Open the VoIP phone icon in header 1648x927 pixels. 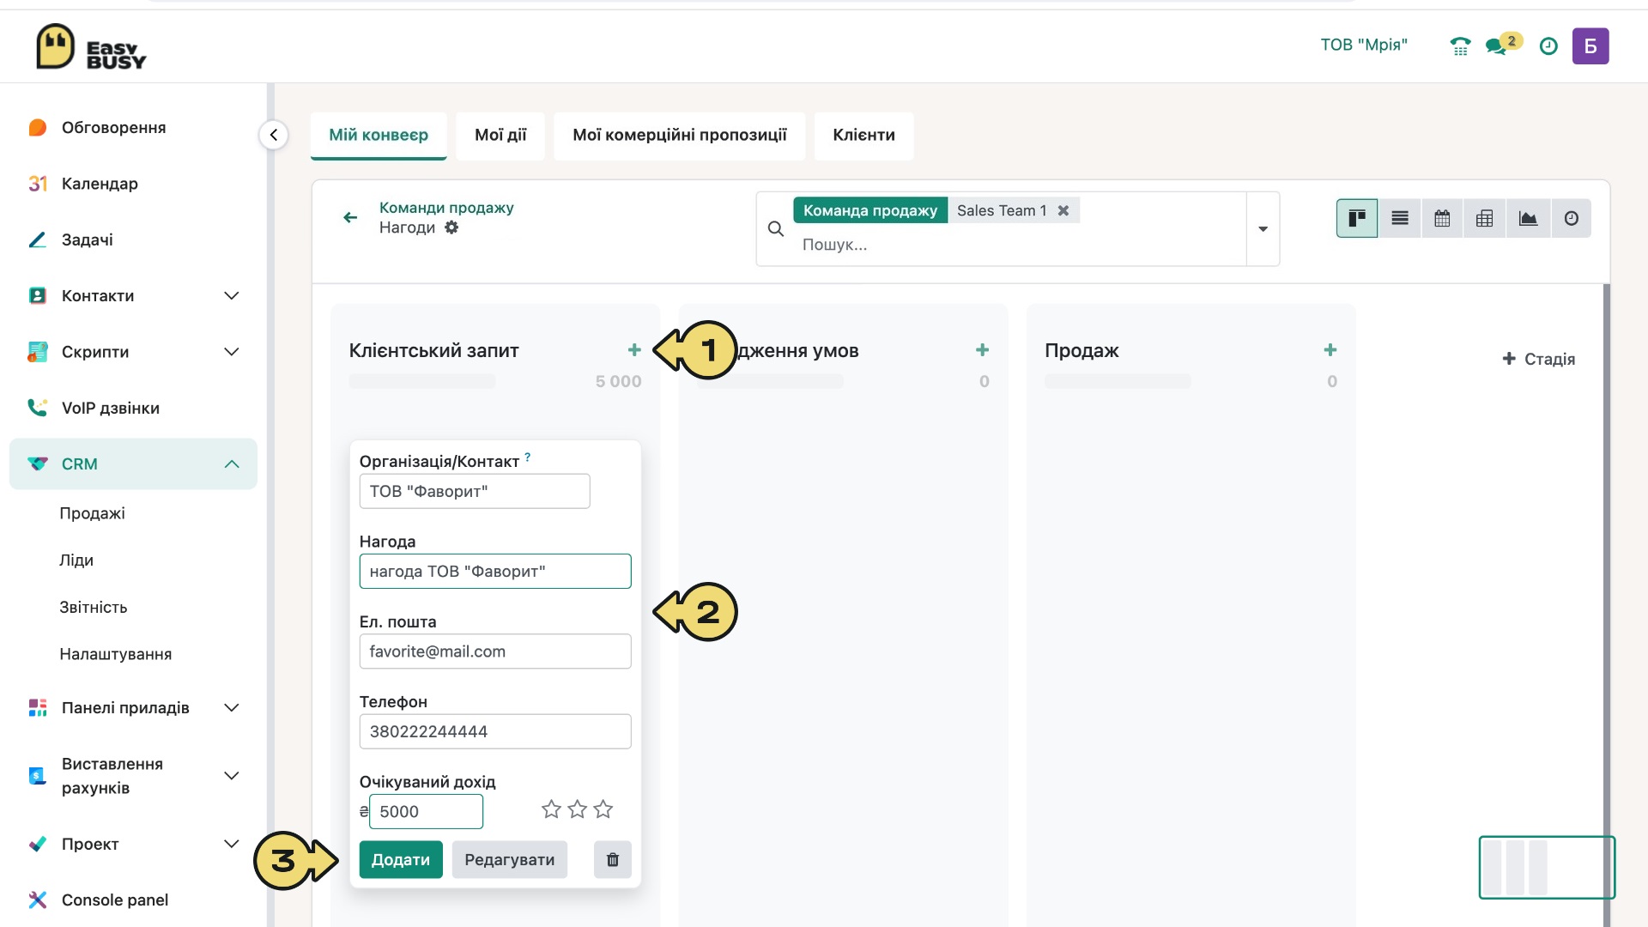pyautogui.click(x=1460, y=46)
